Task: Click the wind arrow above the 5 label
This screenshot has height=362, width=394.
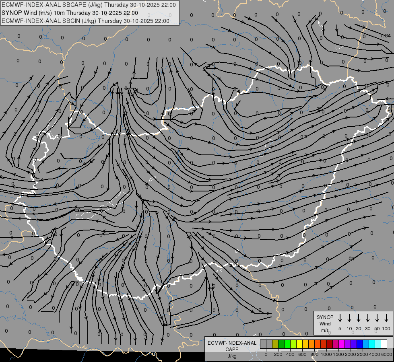Action: [340, 318]
